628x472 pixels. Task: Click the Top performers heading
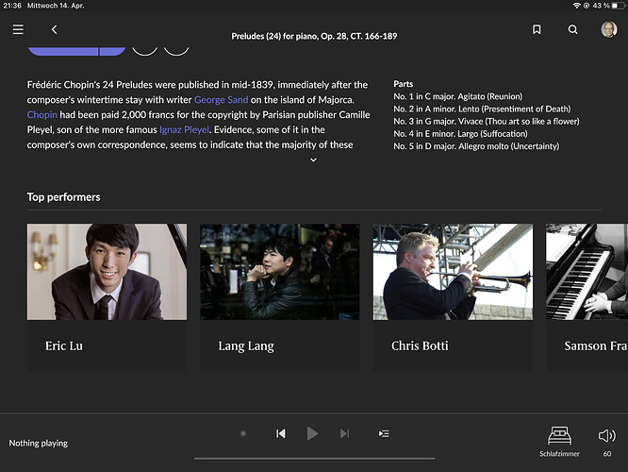[64, 197]
